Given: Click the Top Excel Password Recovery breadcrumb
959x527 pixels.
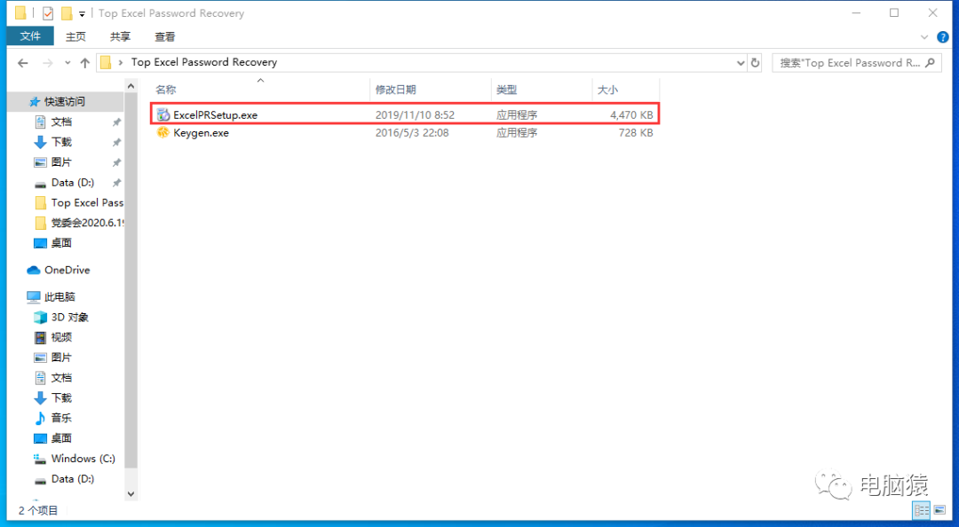Looking at the screenshot, I should pos(203,62).
